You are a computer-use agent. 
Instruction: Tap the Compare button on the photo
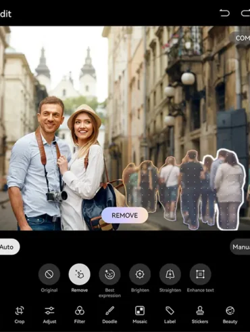[240, 38]
